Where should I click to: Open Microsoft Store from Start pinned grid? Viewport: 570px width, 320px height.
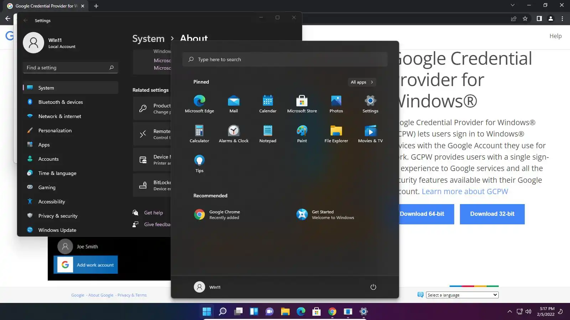pyautogui.click(x=302, y=104)
